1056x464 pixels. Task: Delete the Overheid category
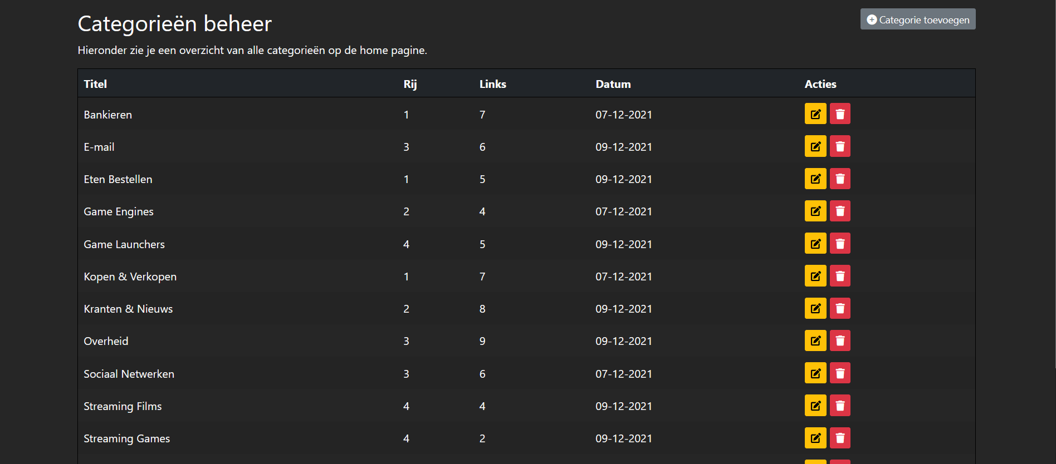coord(840,340)
